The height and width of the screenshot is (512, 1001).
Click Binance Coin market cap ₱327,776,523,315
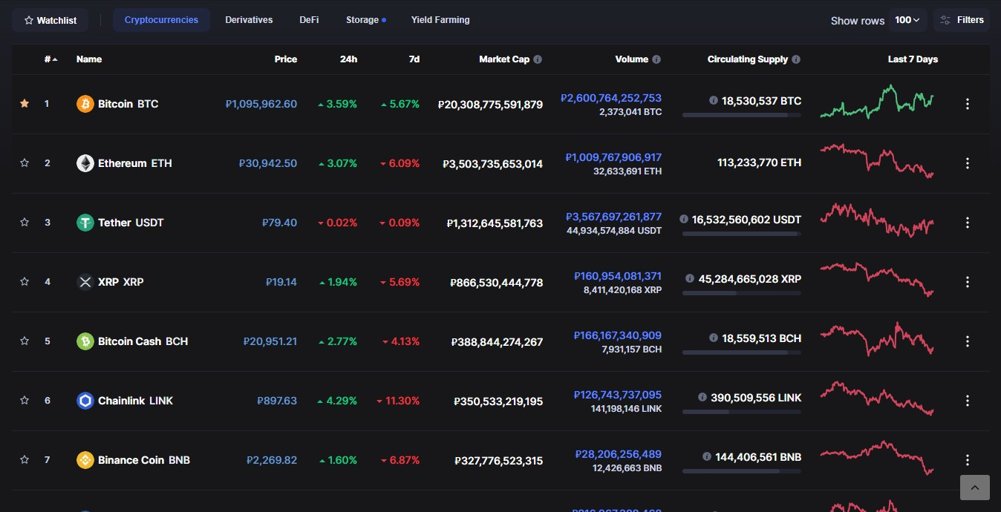click(x=499, y=460)
